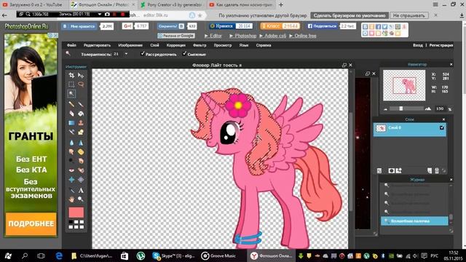The image size is (466, 262).
Task: Click the layer mask icon in Layers panel
Action: pyautogui.click(x=392, y=170)
